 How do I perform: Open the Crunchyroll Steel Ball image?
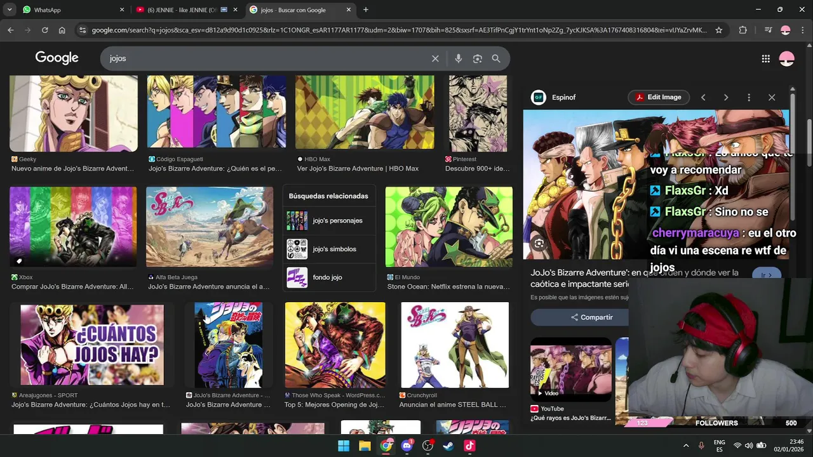tap(455, 345)
